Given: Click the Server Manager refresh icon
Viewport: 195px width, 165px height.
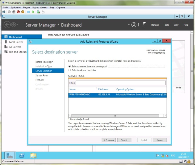Looking at the screenshot, I should tap(134, 25).
